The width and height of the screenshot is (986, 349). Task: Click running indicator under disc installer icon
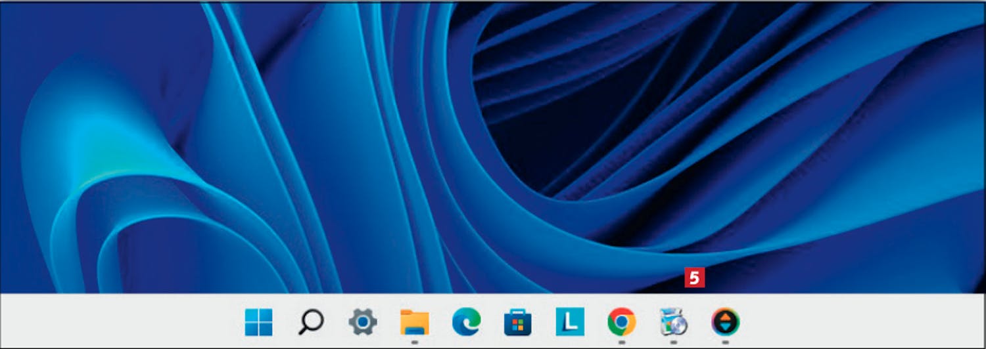[x=673, y=342]
